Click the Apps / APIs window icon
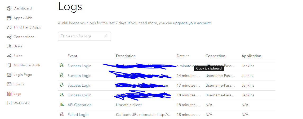 [9, 18]
